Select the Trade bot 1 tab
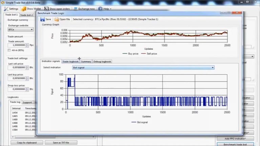Screen dimensions: 260x146 (11, 15)
